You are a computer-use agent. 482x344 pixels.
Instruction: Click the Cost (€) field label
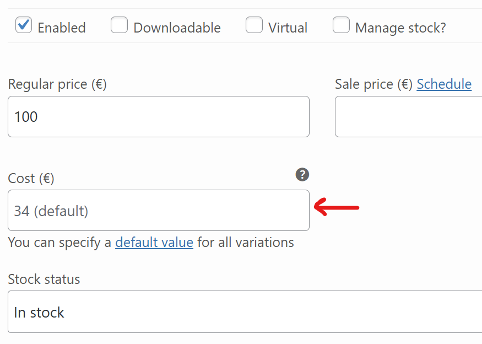pyautogui.click(x=31, y=179)
